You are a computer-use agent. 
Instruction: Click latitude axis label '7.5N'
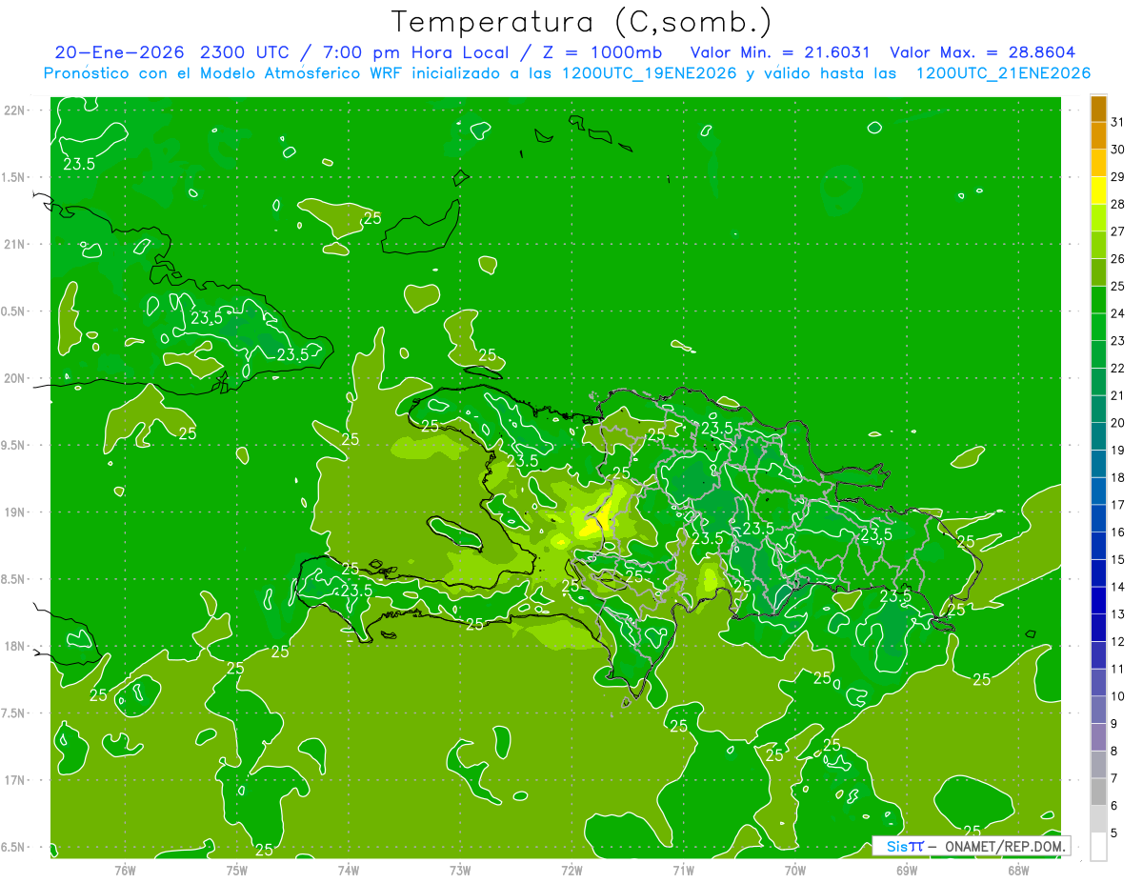click(13, 714)
